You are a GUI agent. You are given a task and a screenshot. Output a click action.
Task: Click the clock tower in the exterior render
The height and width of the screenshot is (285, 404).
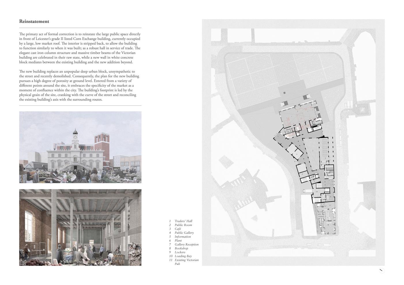click(75, 138)
